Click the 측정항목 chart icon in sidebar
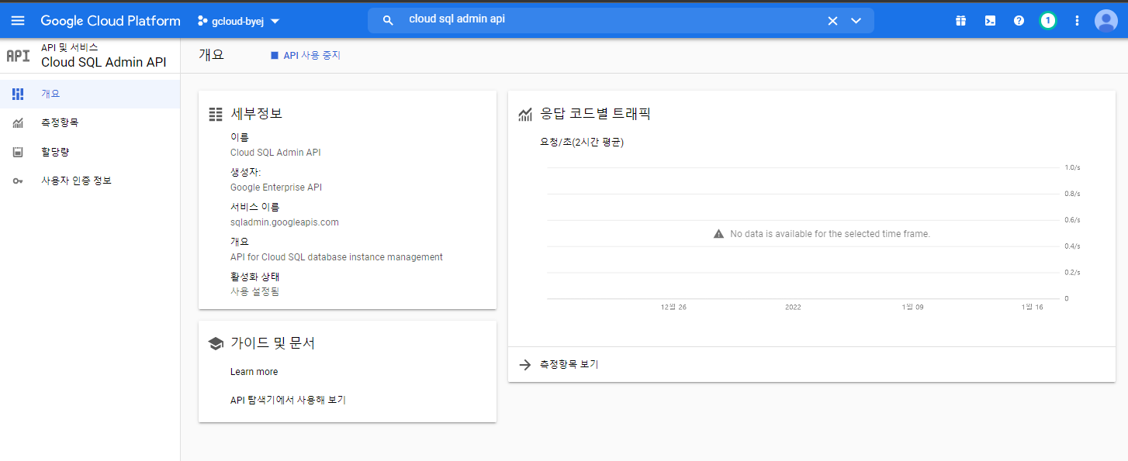This screenshot has width=1128, height=461. [x=18, y=122]
